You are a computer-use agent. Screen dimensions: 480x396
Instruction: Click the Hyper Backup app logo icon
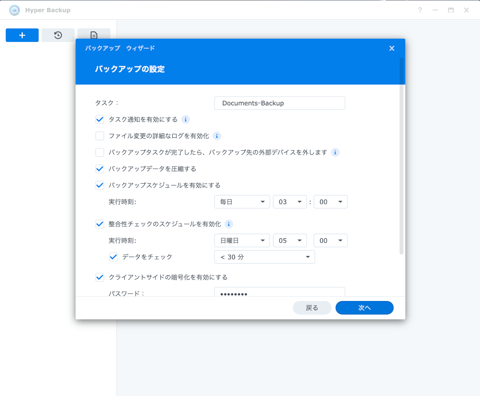[x=15, y=10]
